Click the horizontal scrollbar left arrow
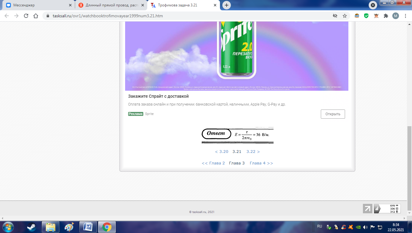412x233 pixels. (2, 218)
